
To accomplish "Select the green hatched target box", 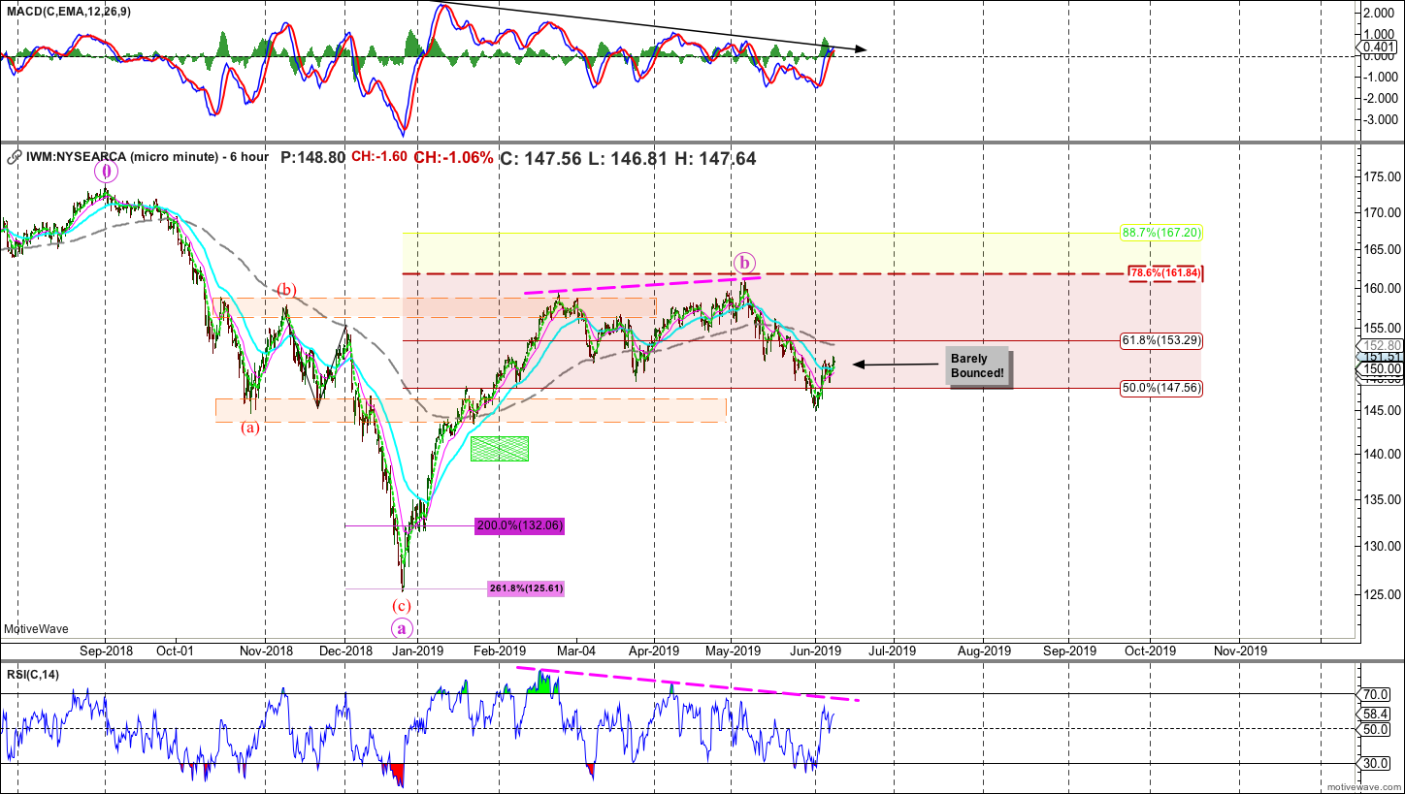I will (x=500, y=448).
